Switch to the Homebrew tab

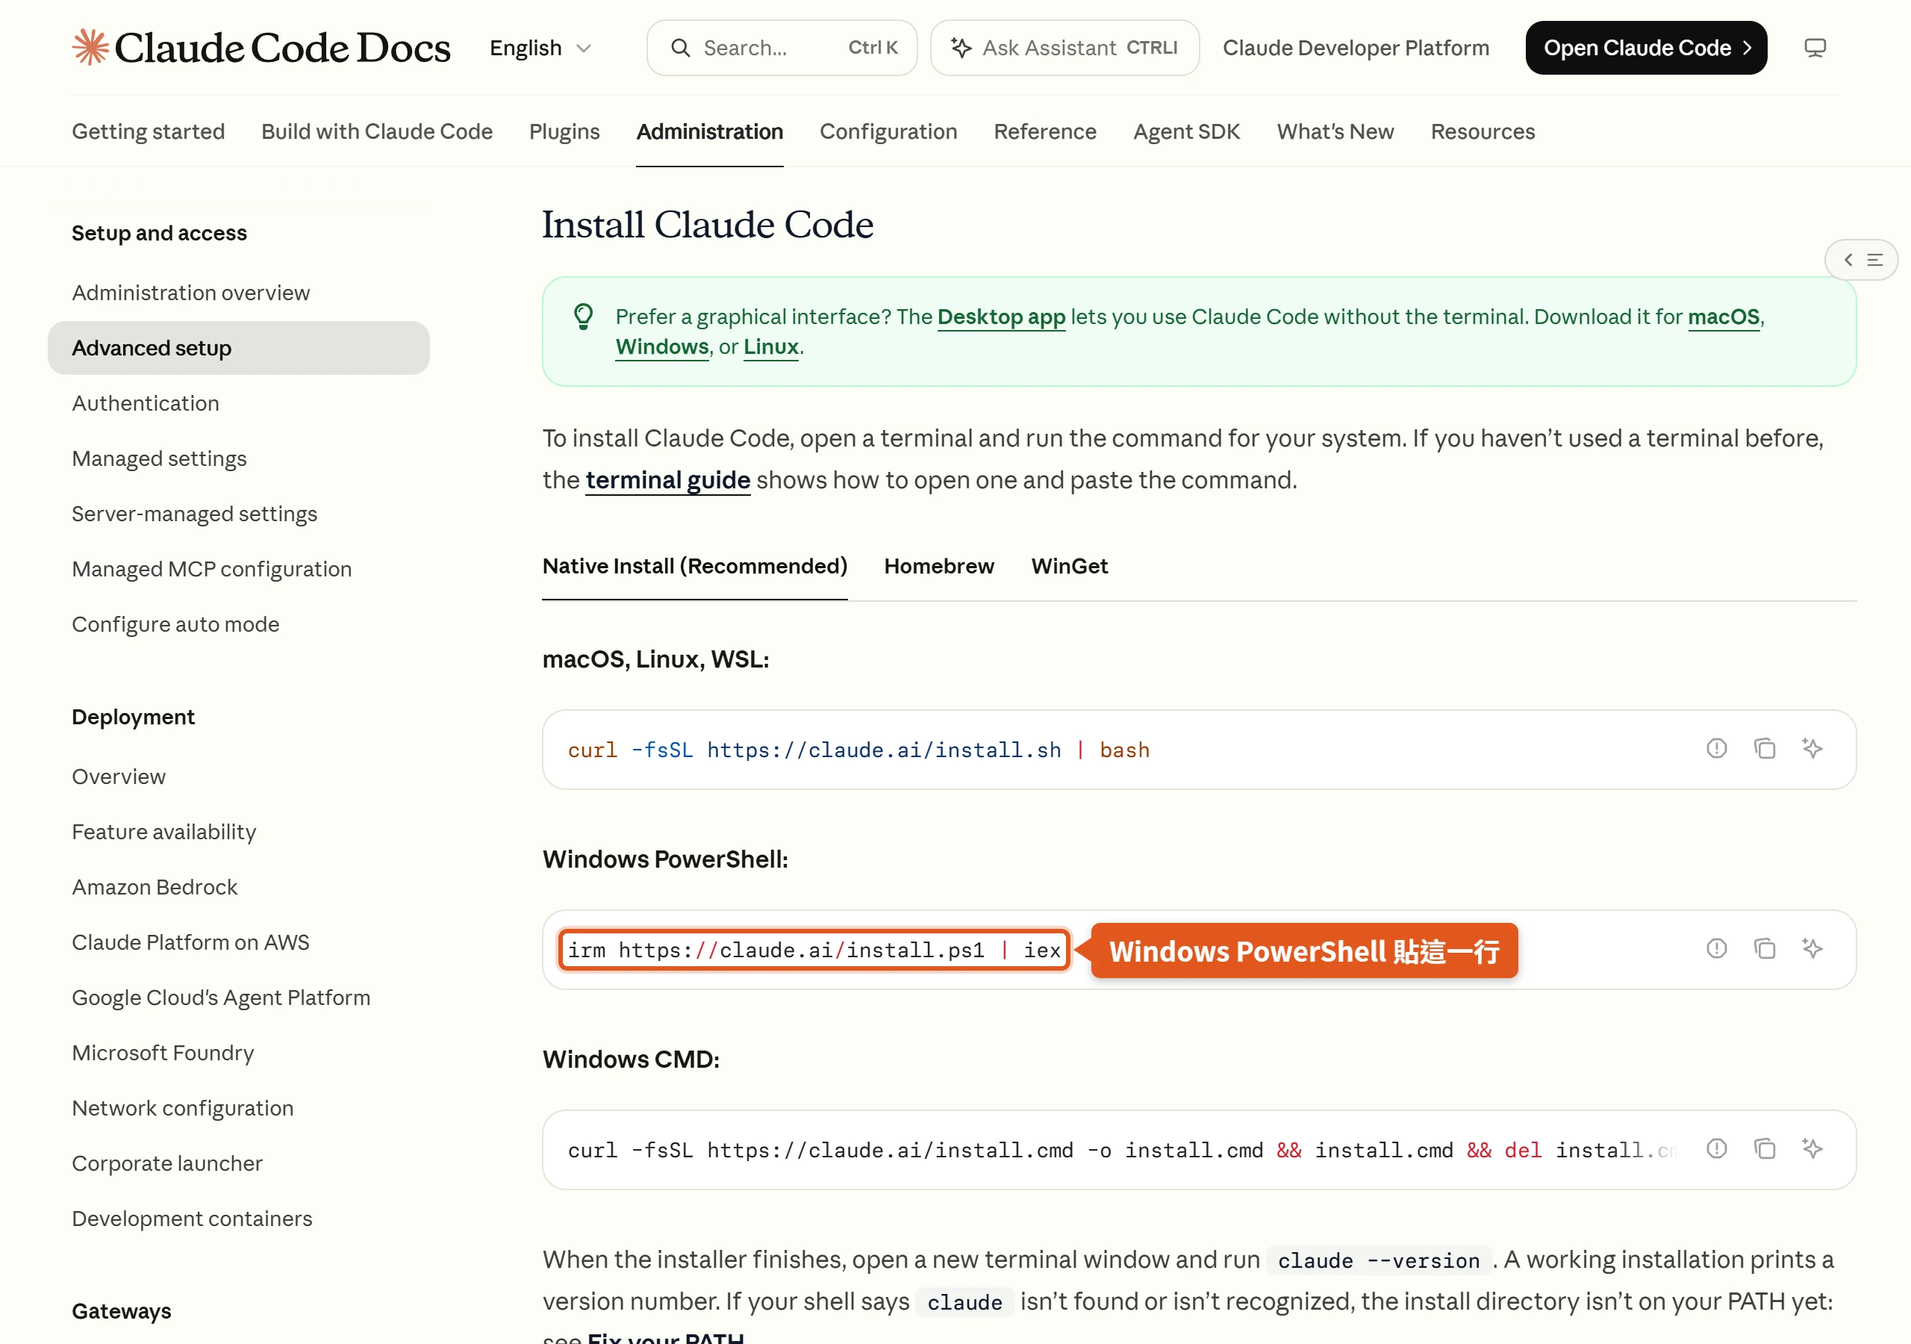pyautogui.click(x=939, y=566)
